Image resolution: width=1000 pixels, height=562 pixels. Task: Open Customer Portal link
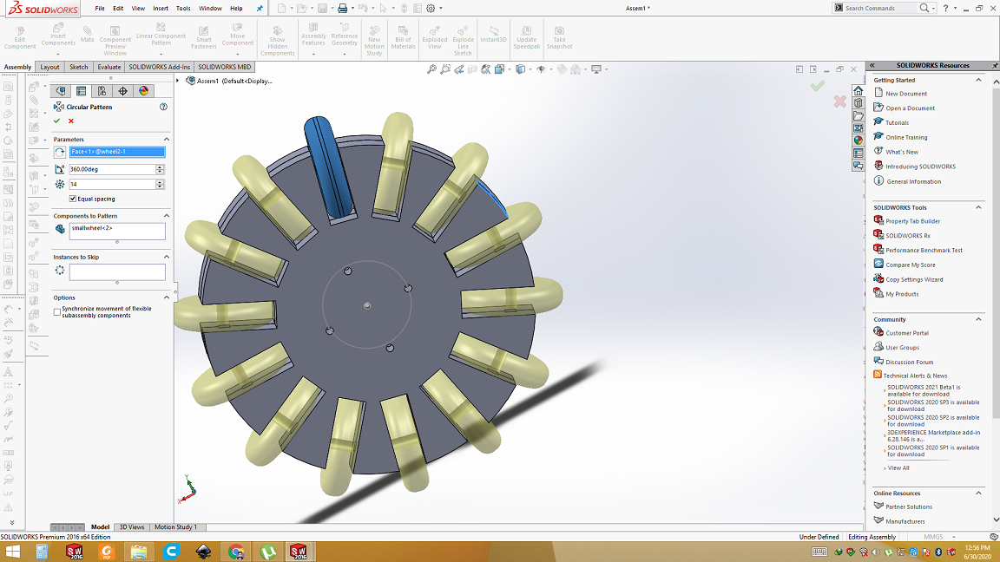pyautogui.click(x=906, y=333)
